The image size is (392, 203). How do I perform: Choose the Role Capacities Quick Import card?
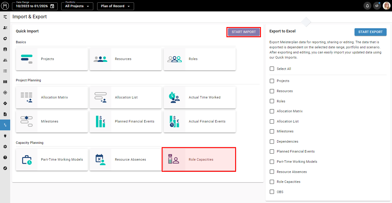coord(199,160)
